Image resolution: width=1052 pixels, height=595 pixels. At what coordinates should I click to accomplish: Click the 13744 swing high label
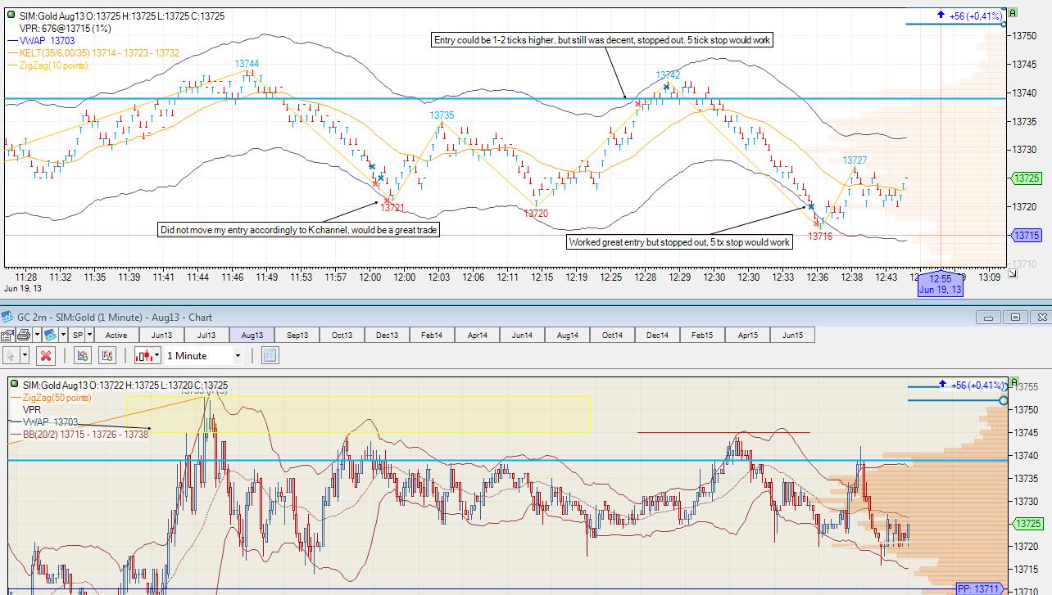point(247,64)
